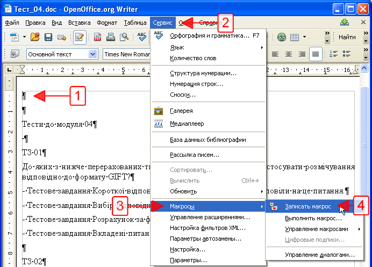Screen dimensions: 372x267
Task: Select Сноски menu entry
Action: click(x=208, y=95)
